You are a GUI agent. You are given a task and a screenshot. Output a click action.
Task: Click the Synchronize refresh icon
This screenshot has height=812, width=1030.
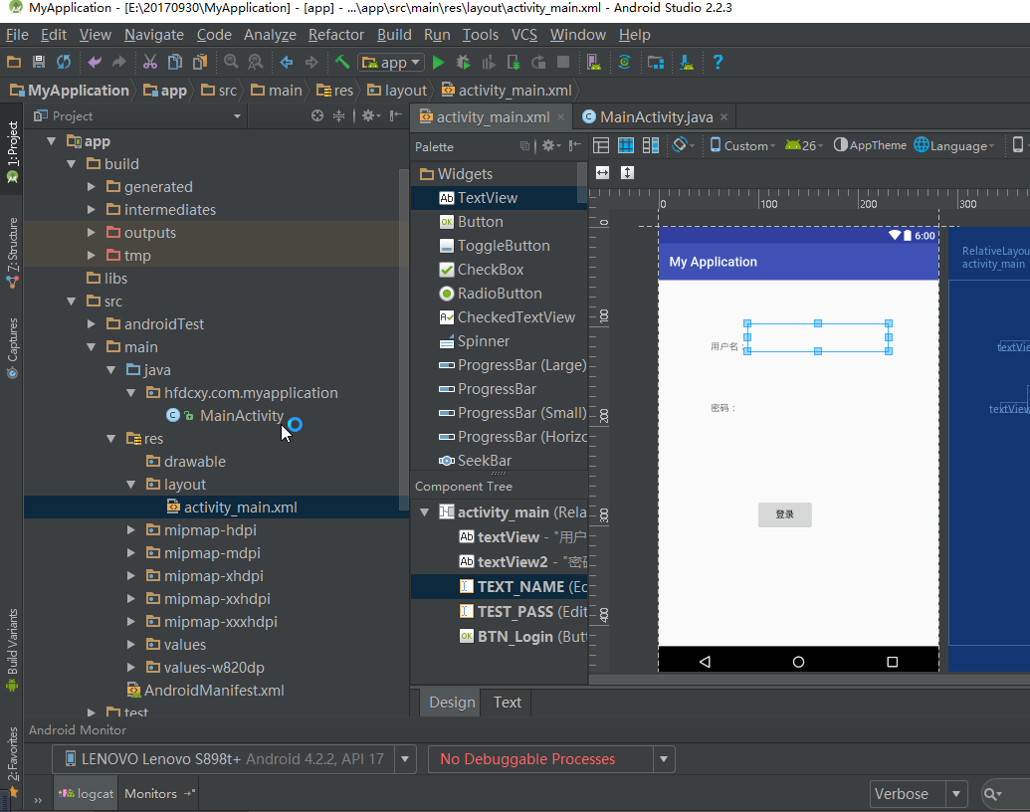63,63
